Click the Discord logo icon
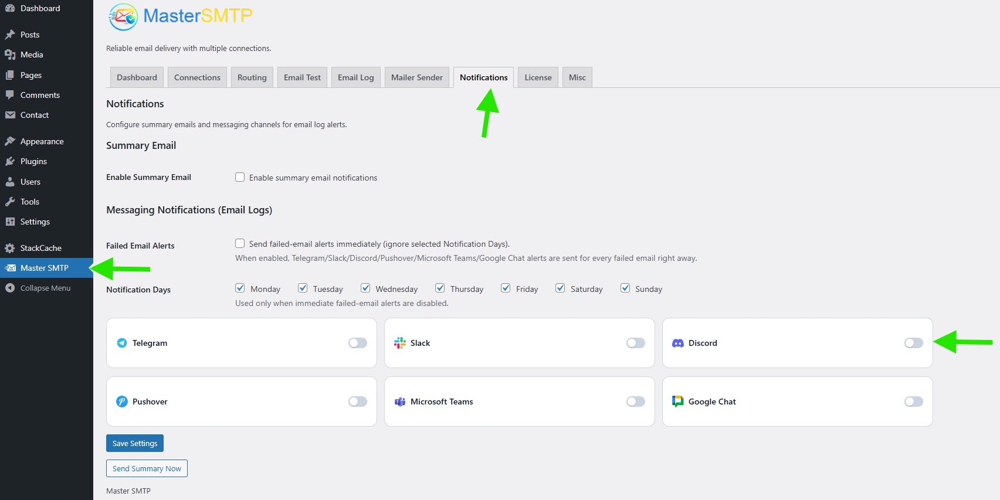The image size is (1000, 500). click(x=678, y=343)
